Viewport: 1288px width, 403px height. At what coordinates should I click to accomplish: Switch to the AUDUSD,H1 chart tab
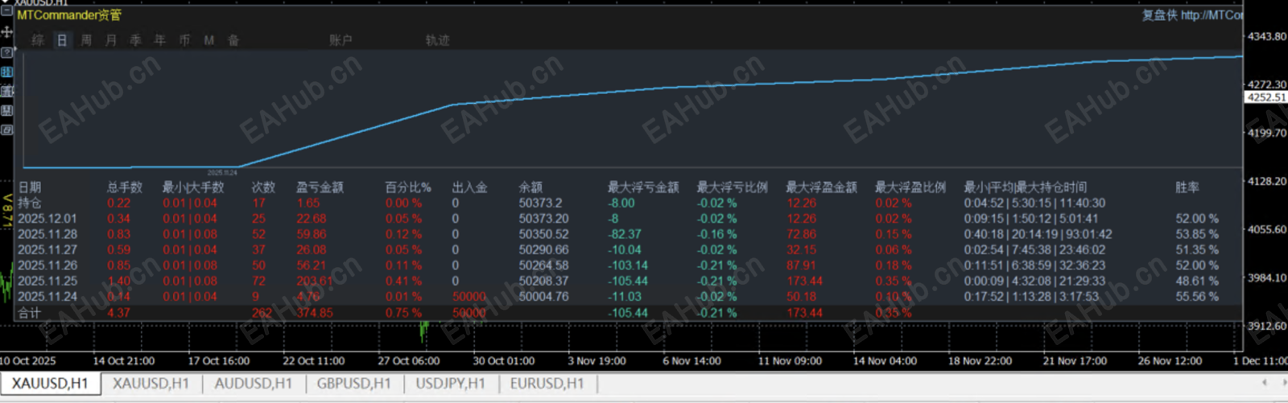click(253, 384)
